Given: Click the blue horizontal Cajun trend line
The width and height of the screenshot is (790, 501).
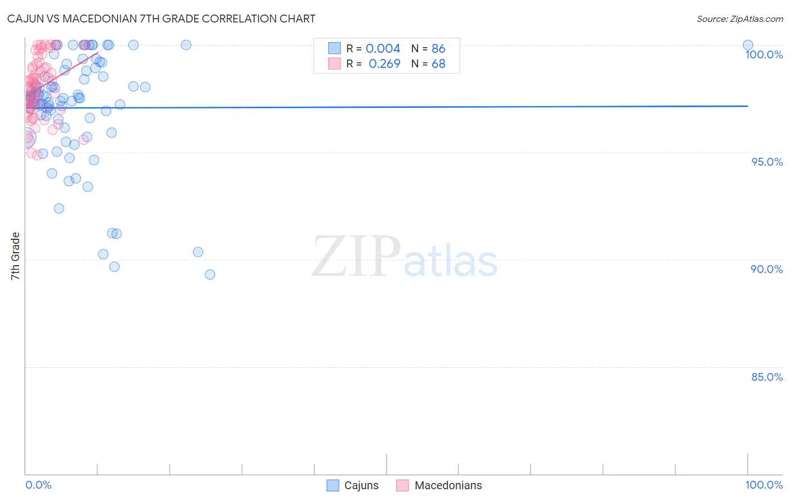Looking at the screenshot, I should tap(387, 107).
